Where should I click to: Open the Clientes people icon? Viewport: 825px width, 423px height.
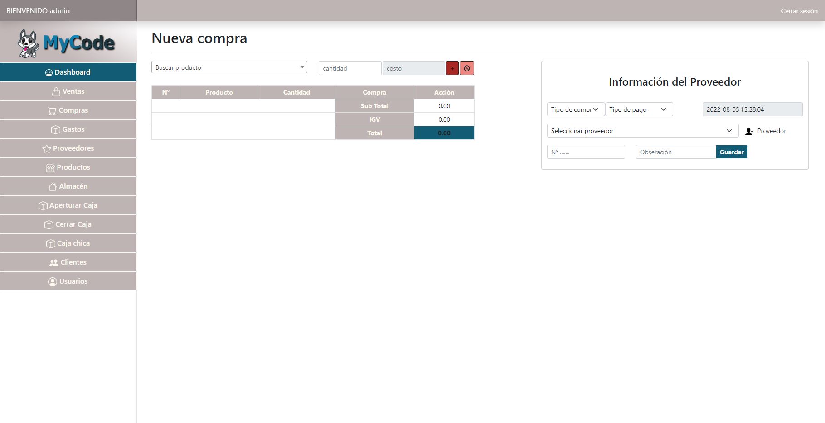(54, 262)
